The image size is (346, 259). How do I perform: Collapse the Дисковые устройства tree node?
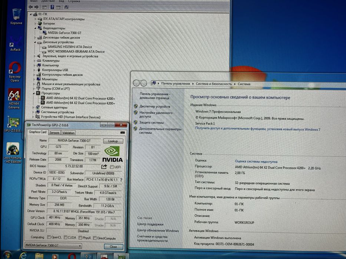pos(35,42)
